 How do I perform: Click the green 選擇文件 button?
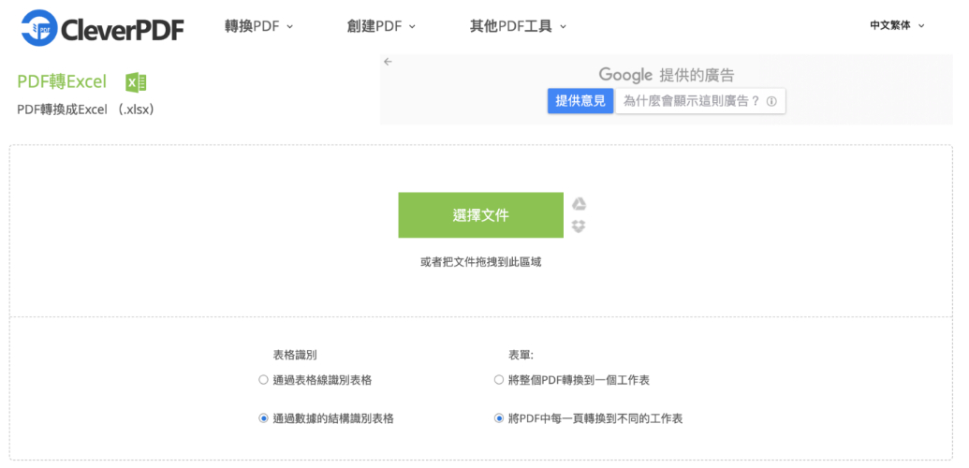pyautogui.click(x=481, y=215)
